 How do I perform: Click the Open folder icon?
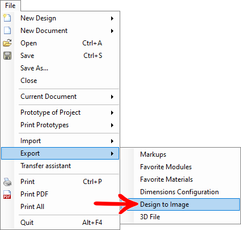coord(7,43)
